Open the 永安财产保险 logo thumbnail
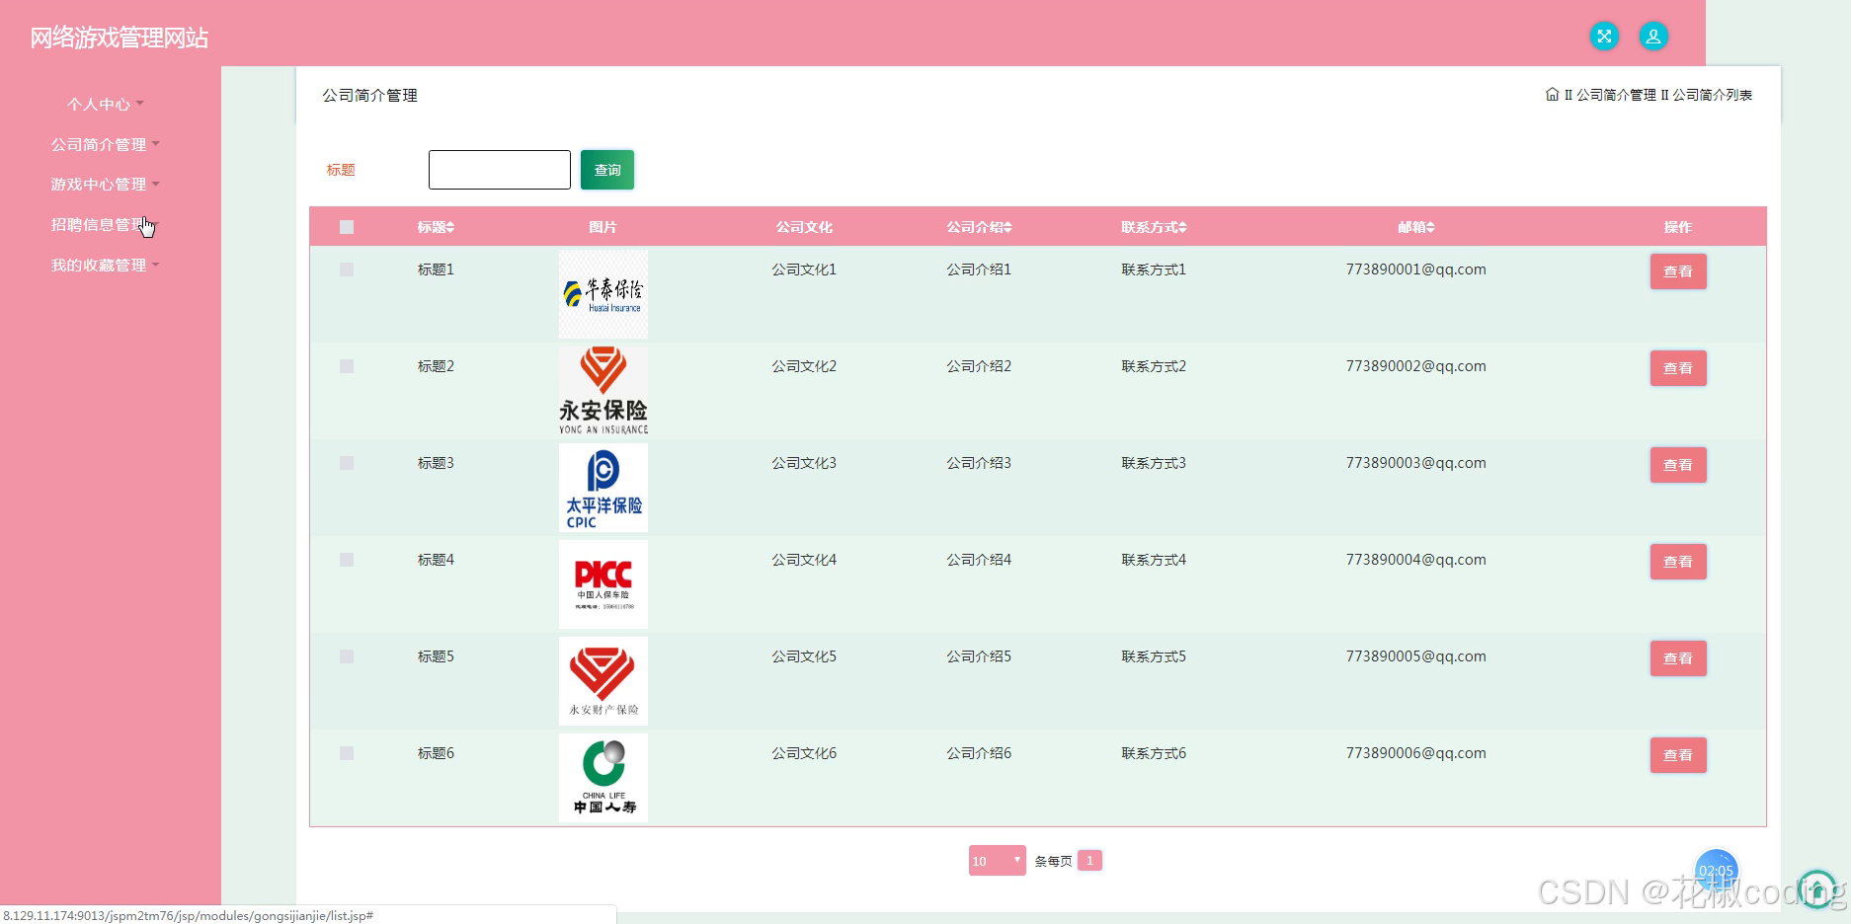The width and height of the screenshot is (1851, 924). 604,681
